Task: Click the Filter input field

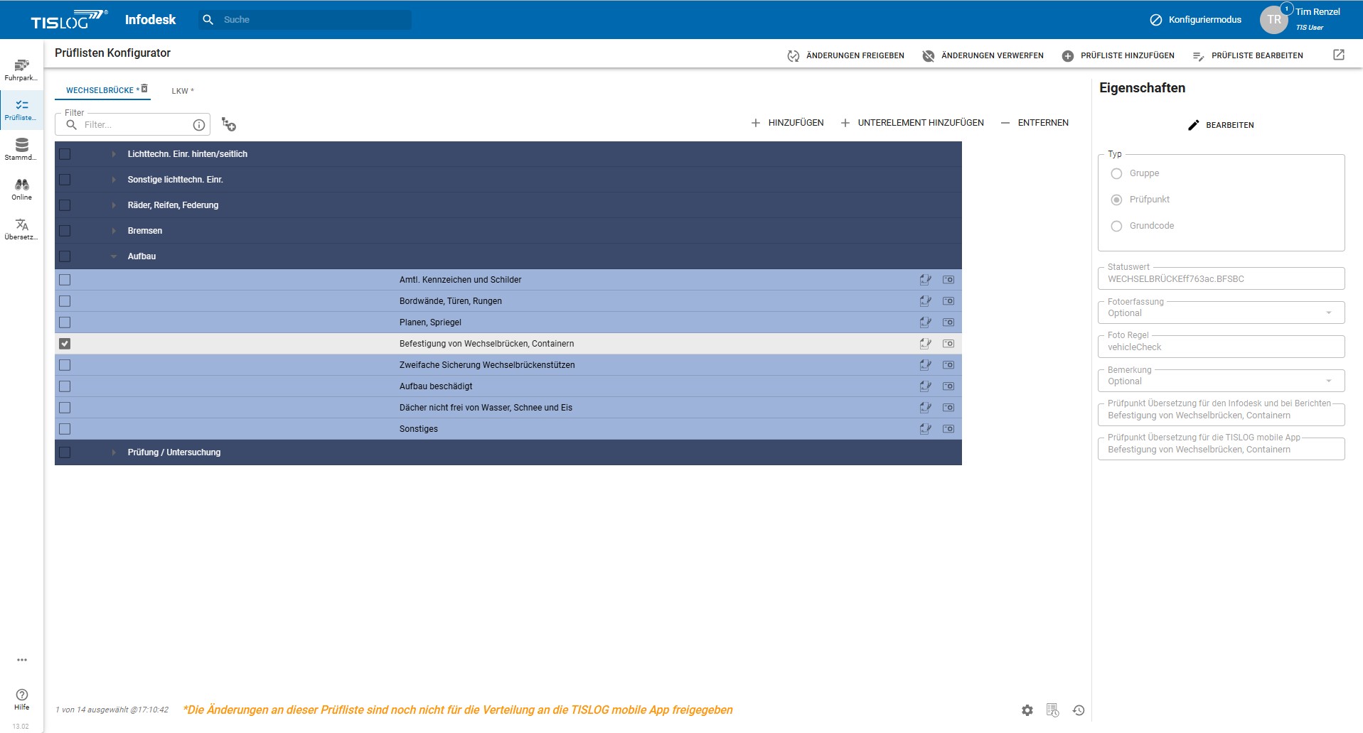Action: pyautogui.click(x=132, y=124)
